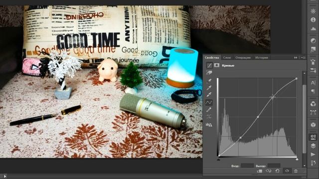Open the Слои tab
This screenshot has width=319, height=179.
pos(227,58)
